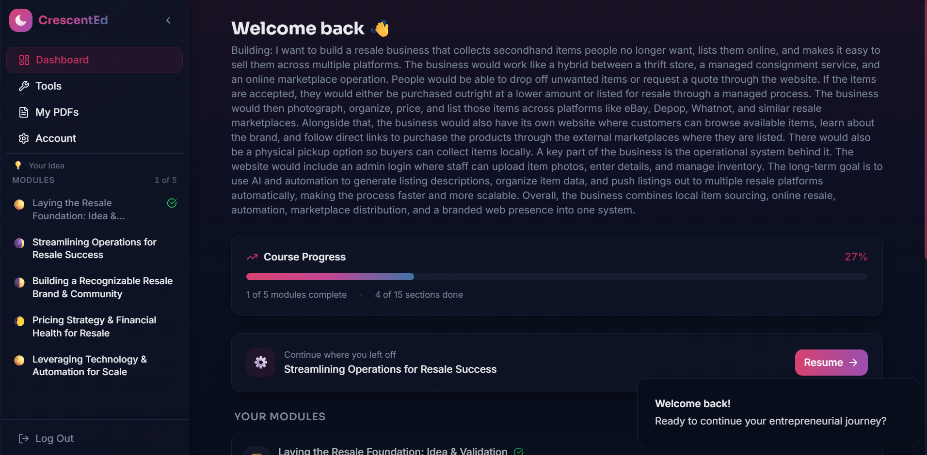Select the Account menu item
This screenshot has height=455, width=927.
click(x=95, y=138)
